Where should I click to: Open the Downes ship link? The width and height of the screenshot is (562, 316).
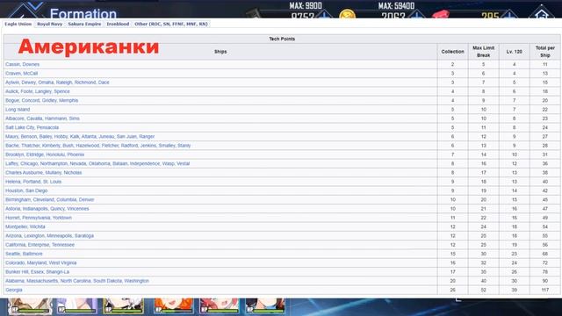(31, 64)
